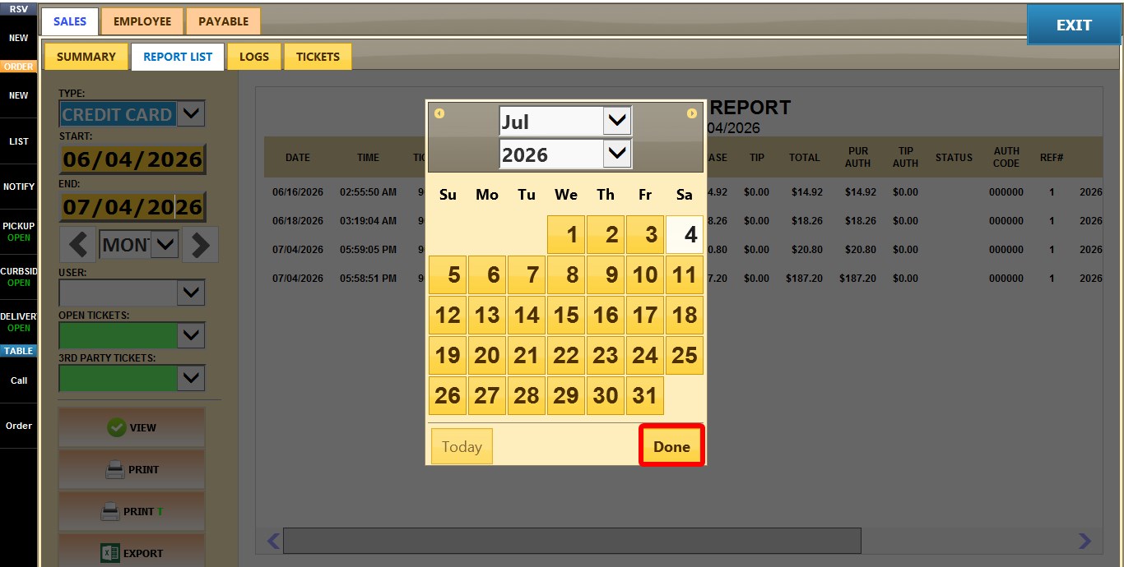This screenshot has width=1124, height=567.
Task: Click NEW under RSV in sidebar
Action: [18, 38]
